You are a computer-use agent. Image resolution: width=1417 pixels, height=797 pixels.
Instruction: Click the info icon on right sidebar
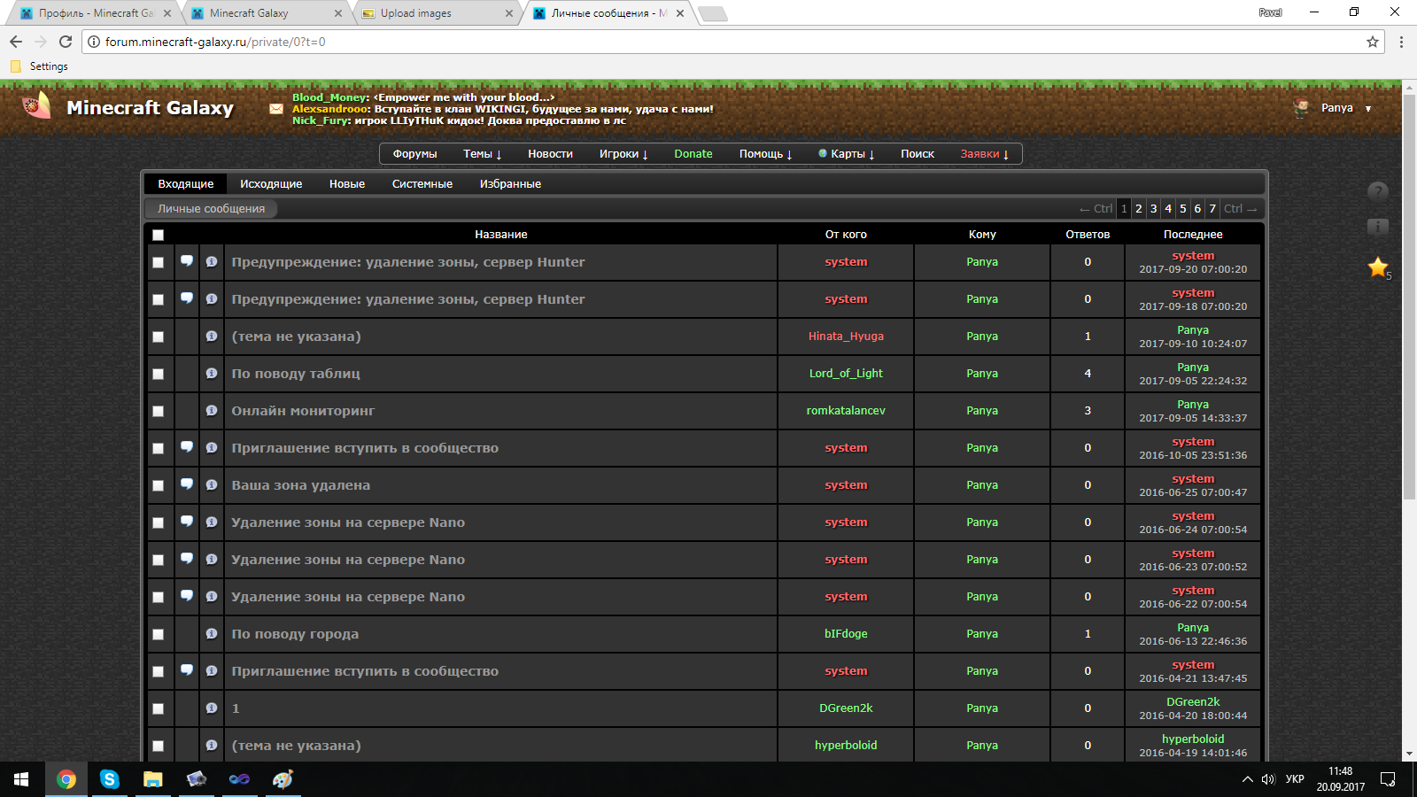click(1377, 227)
